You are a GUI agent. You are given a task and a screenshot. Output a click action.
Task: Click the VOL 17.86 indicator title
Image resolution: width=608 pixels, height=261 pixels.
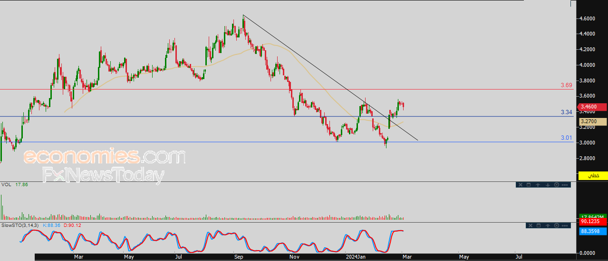click(14, 185)
